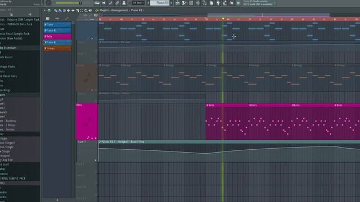Click the yellow playhead marker on timeline
The width and height of the screenshot is (360, 202).
(223, 19)
